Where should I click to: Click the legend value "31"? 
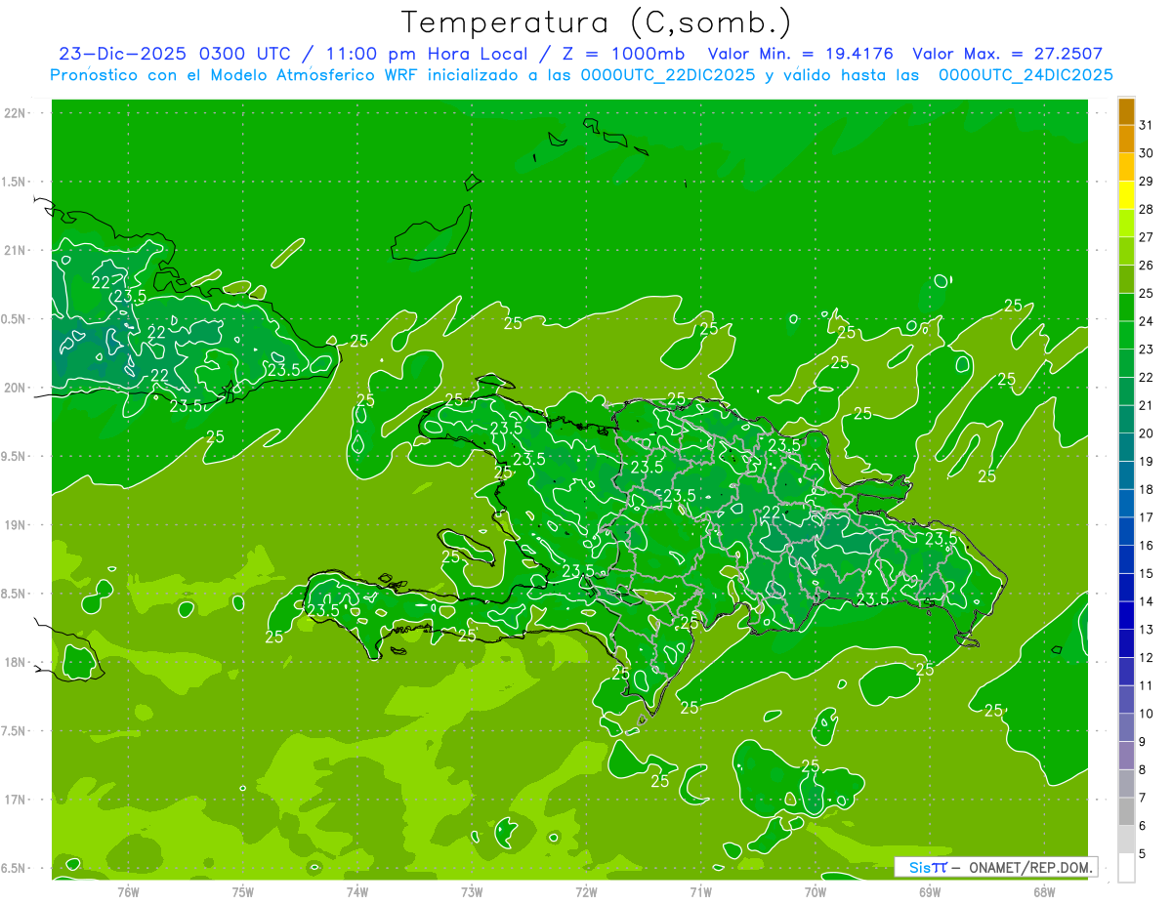click(x=1147, y=125)
